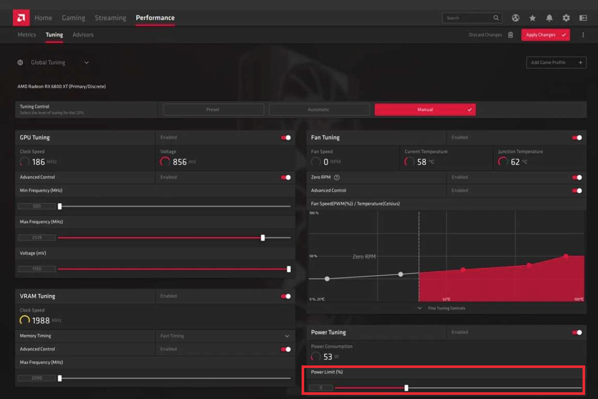This screenshot has width=598, height=399.
Task: Go to the Gaming tab
Action: pyautogui.click(x=73, y=18)
